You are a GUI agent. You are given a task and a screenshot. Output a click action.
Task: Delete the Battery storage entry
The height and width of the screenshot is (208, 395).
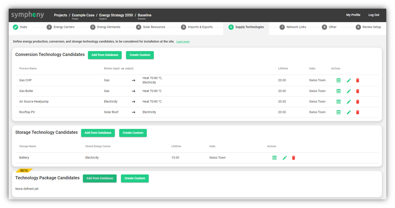(x=293, y=158)
